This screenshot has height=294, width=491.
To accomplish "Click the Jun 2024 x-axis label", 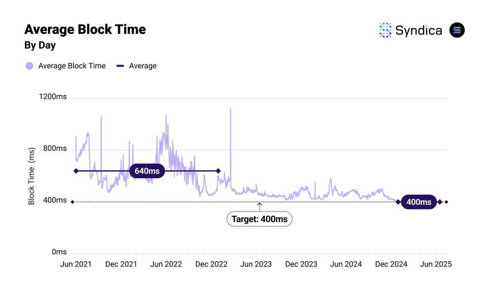I will (x=346, y=264).
